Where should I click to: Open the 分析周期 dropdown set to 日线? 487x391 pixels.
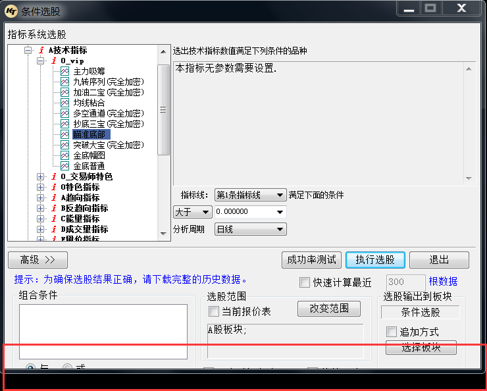click(x=250, y=229)
